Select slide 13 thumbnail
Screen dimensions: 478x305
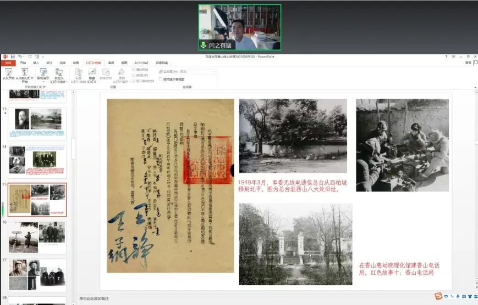[x=37, y=123]
